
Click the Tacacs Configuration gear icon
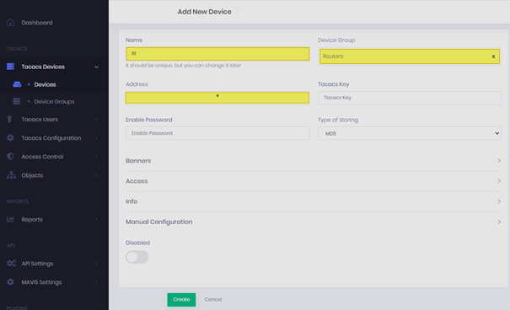pyautogui.click(x=10, y=138)
